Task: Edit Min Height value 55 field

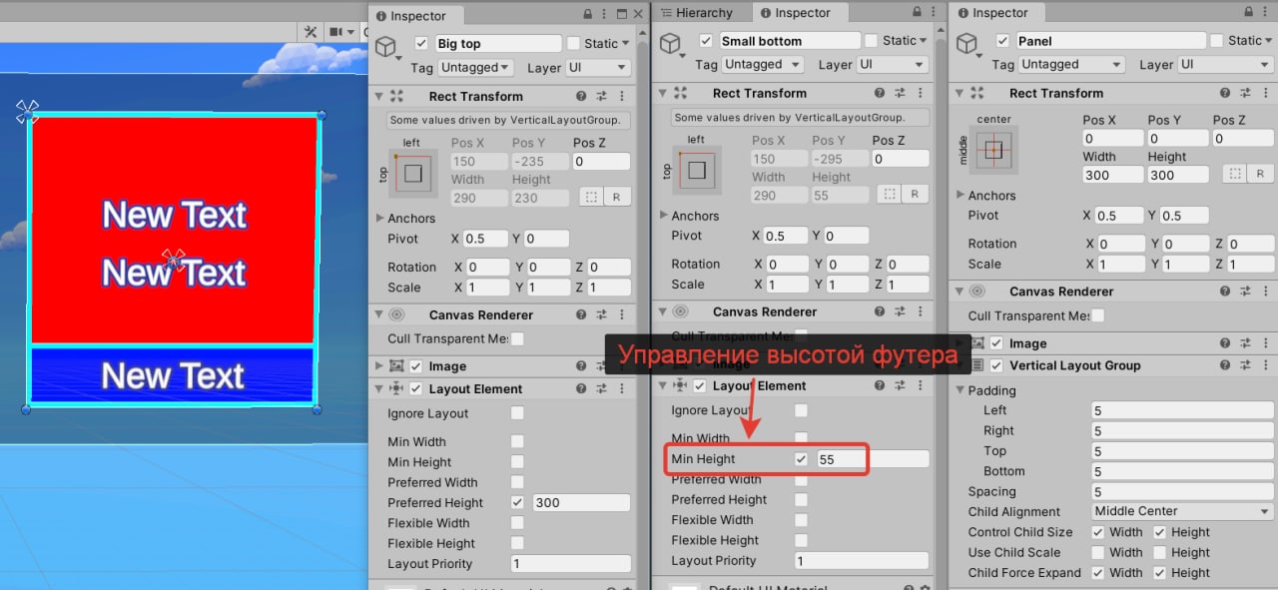Action: pos(872,459)
